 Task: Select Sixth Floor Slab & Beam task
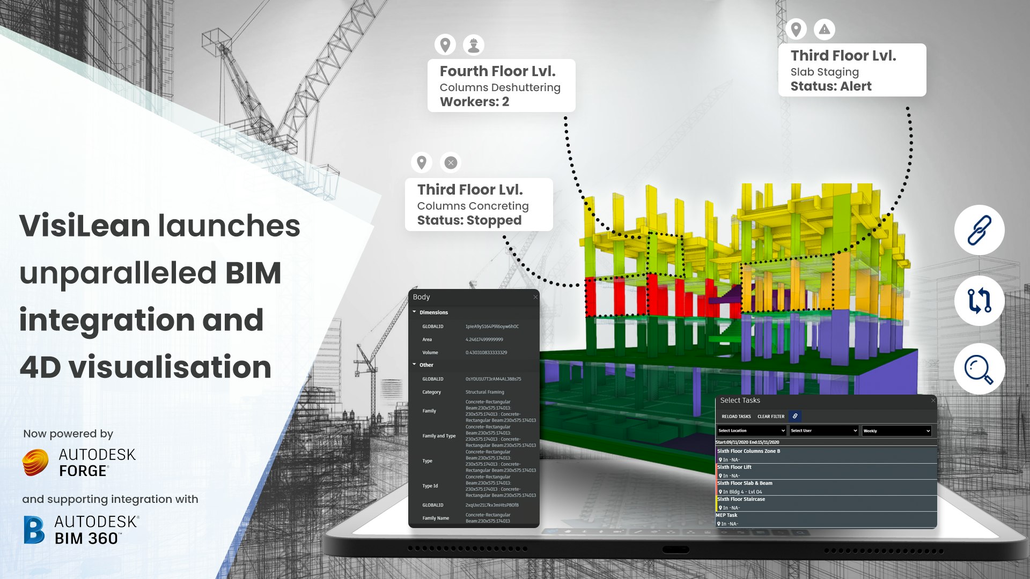[x=745, y=484]
